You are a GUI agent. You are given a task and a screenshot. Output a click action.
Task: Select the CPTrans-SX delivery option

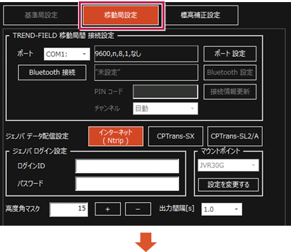click(176, 136)
